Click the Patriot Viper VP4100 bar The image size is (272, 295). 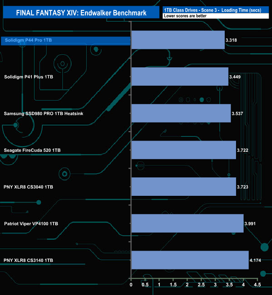coord(187,223)
